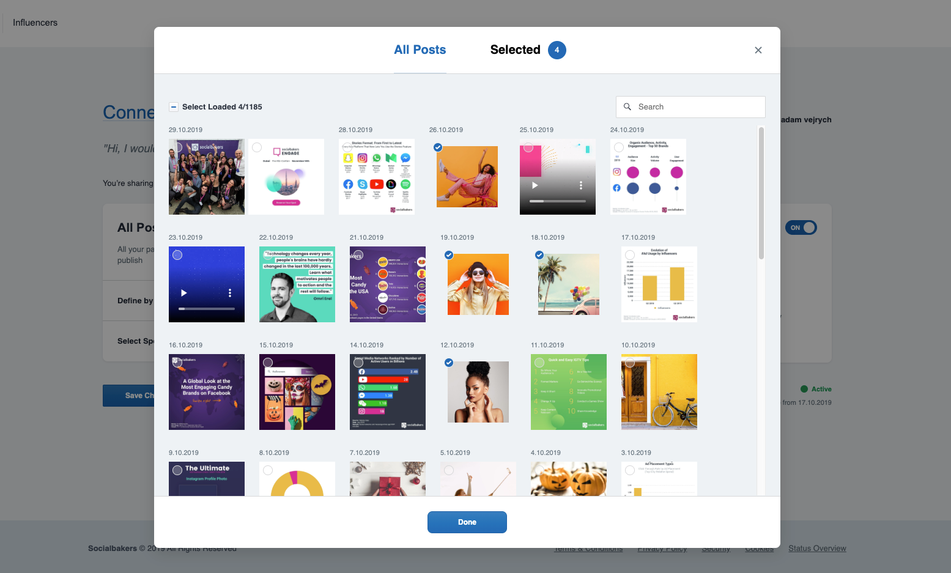Close the post selection dialog
The image size is (951, 573).
pyautogui.click(x=758, y=50)
